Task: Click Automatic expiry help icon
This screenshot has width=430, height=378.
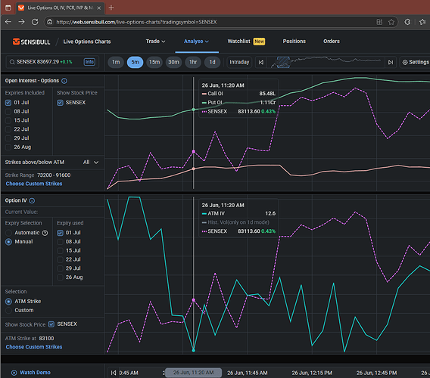Action: 45,233
